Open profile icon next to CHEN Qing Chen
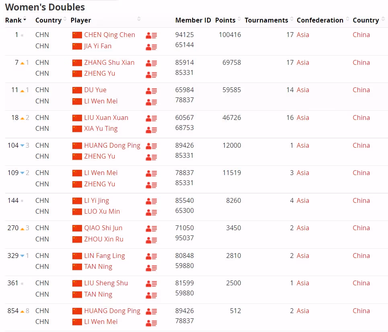The height and width of the screenshot is (332, 388). click(151, 35)
